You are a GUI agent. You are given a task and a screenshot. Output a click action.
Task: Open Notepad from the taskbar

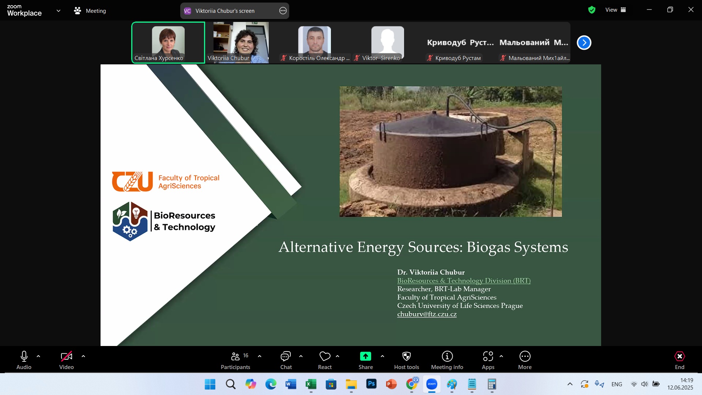coord(472,384)
